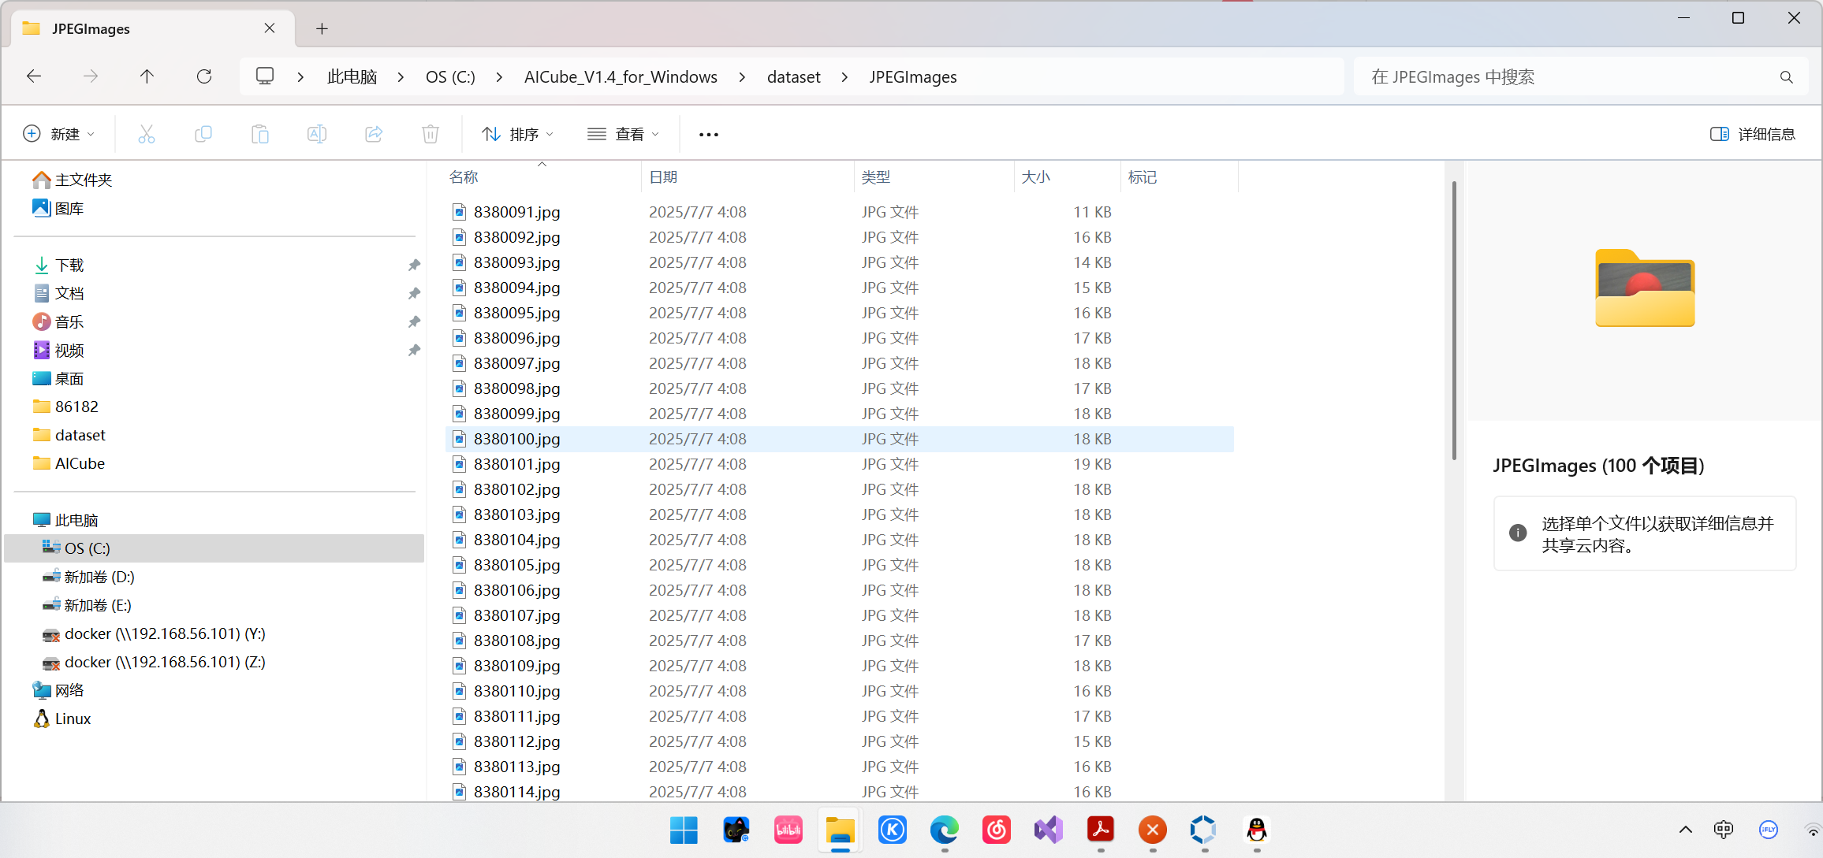
Task: Refresh the JPEGImages folder view
Action: (204, 76)
